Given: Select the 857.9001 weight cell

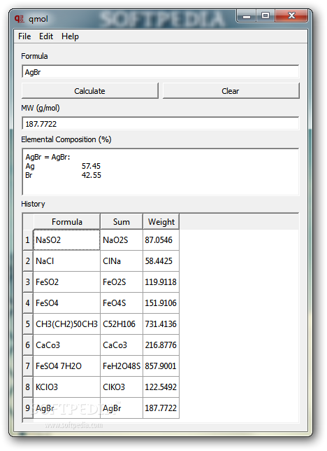Looking at the screenshot, I should click(x=161, y=366).
